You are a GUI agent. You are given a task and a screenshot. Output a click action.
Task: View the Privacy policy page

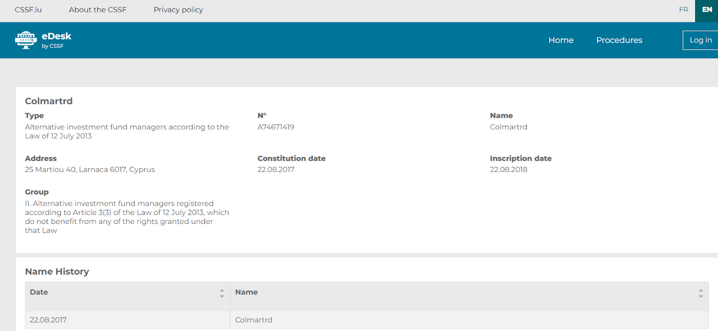[x=178, y=10]
